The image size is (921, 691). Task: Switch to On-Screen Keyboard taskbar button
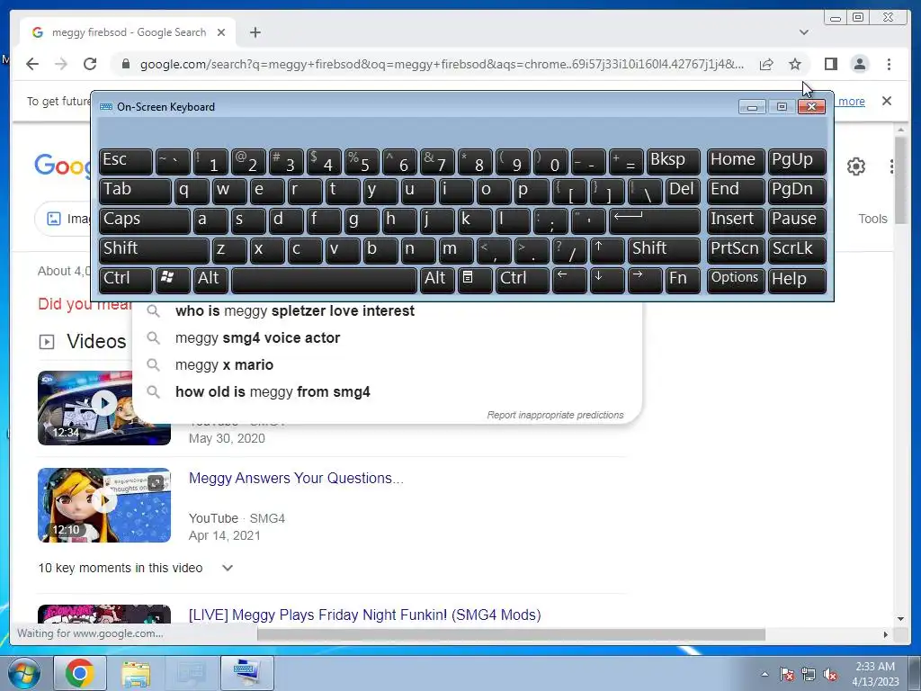pos(246,673)
